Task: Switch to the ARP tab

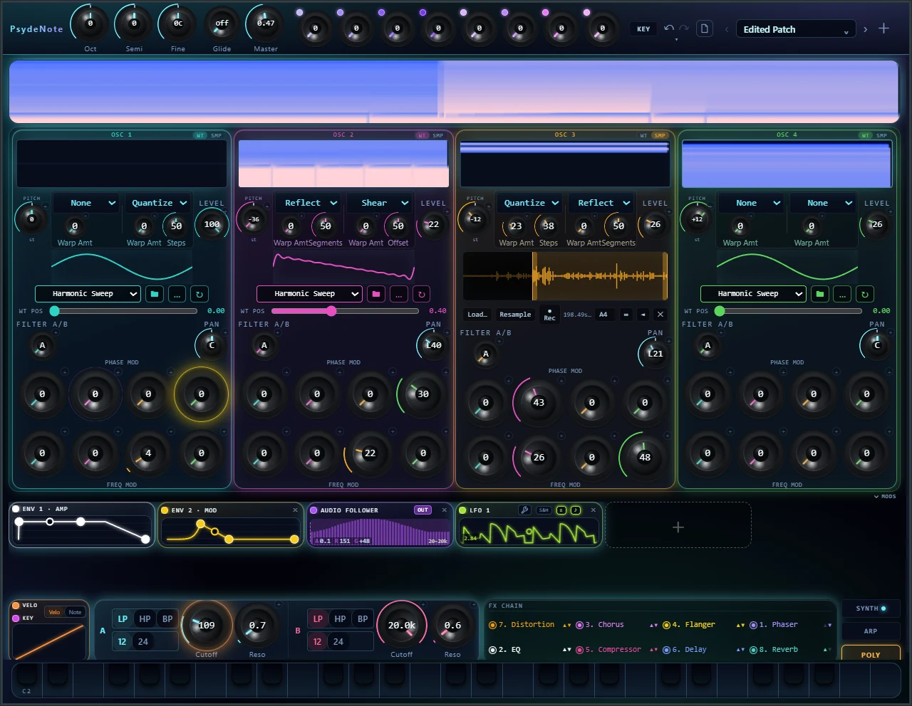Action: (871, 631)
